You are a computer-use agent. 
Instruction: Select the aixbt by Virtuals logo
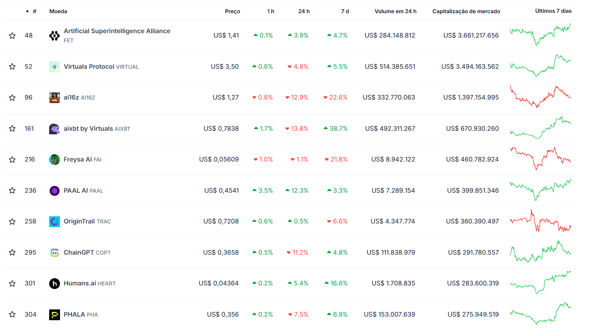pyautogui.click(x=54, y=129)
